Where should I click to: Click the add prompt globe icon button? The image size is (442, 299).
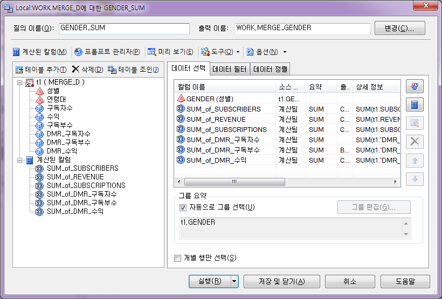pos(415,86)
